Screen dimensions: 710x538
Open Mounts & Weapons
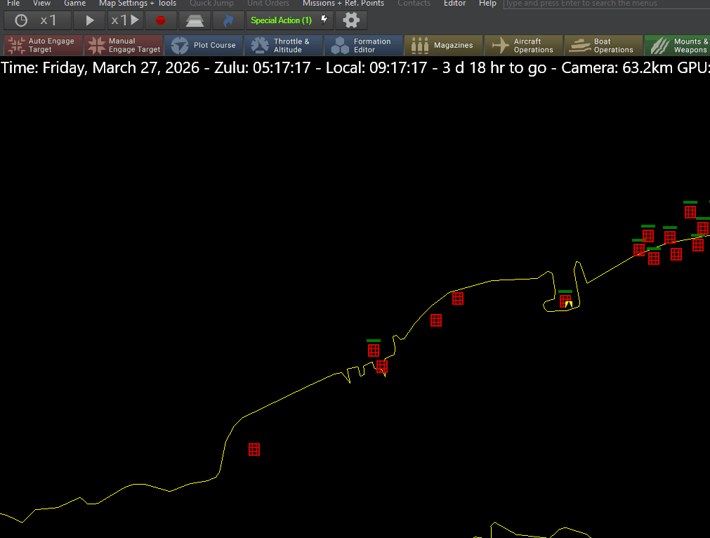coord(678,45)
